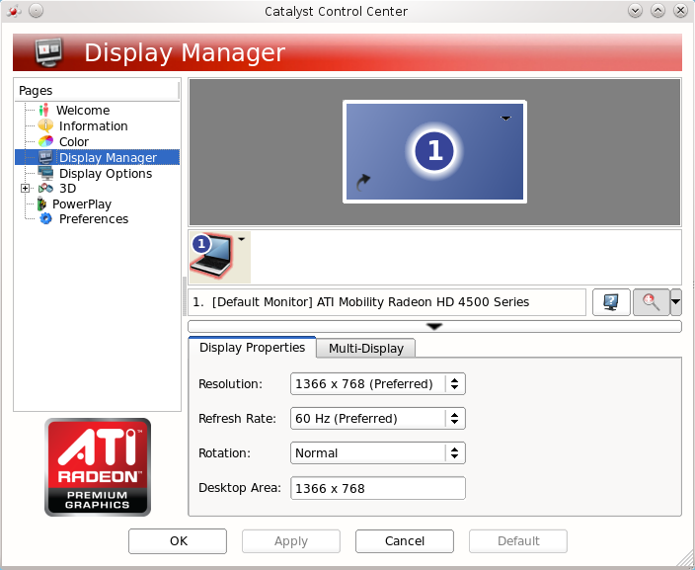
Task: Open dropdown arrow beside detect displays button
Action: [676, 302]
